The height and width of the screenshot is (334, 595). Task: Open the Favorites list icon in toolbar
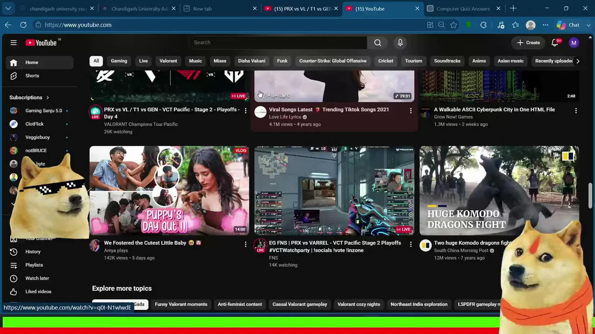[516, 25]
